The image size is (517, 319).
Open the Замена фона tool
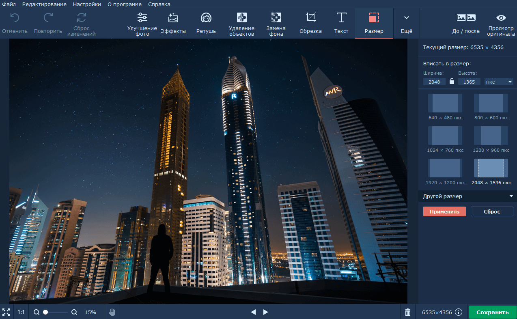click(276, 24)
